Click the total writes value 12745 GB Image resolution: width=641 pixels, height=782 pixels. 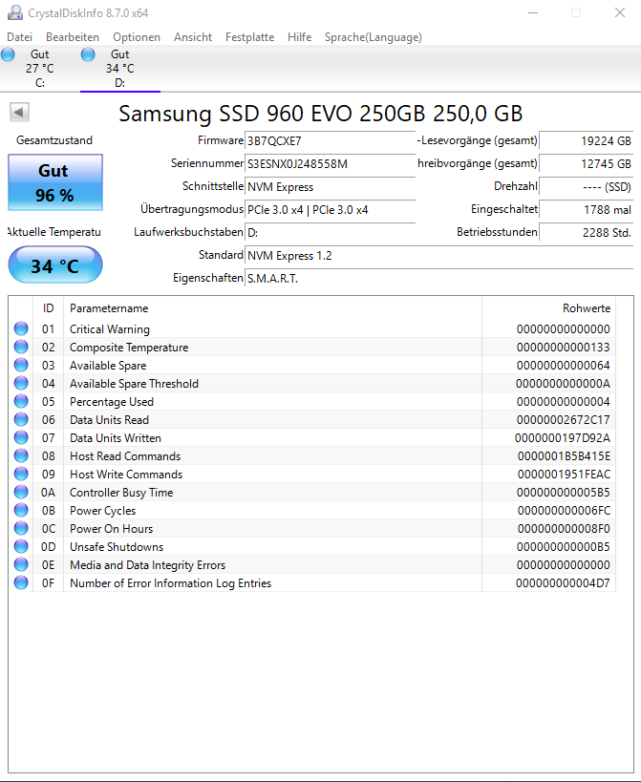tap(587, 164)
